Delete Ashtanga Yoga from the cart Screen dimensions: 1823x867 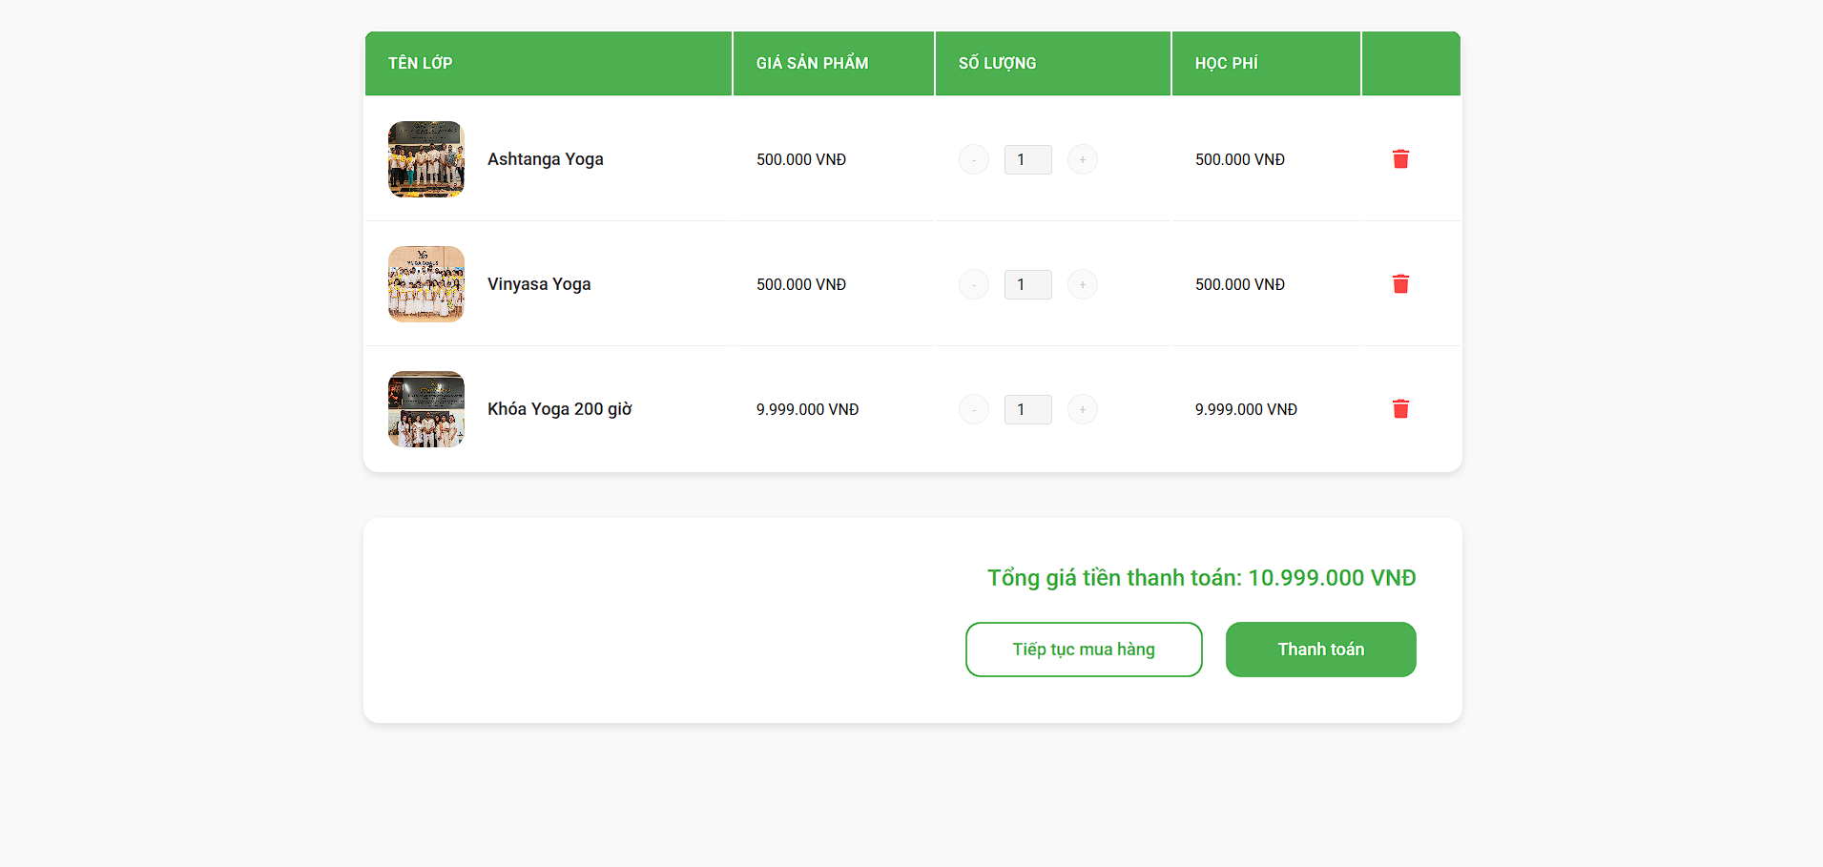point(1400,159)
